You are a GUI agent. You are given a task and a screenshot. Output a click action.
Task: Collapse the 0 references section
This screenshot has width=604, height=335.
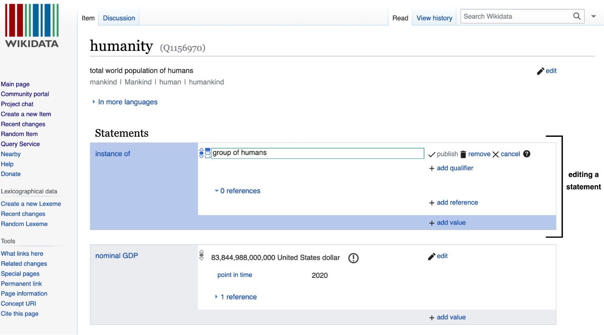(217, 191)
